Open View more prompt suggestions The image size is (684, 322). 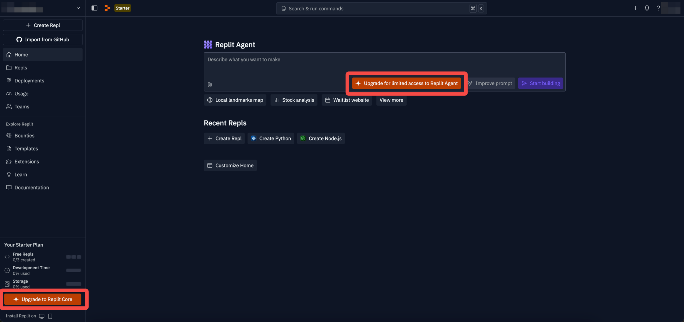[391, 100]
